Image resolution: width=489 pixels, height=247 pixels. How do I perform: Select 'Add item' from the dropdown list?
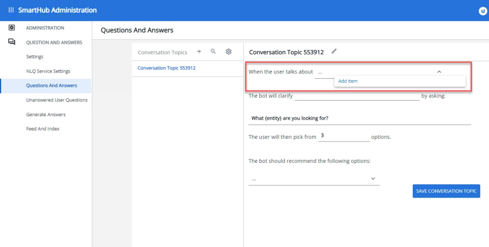(348, 81)
